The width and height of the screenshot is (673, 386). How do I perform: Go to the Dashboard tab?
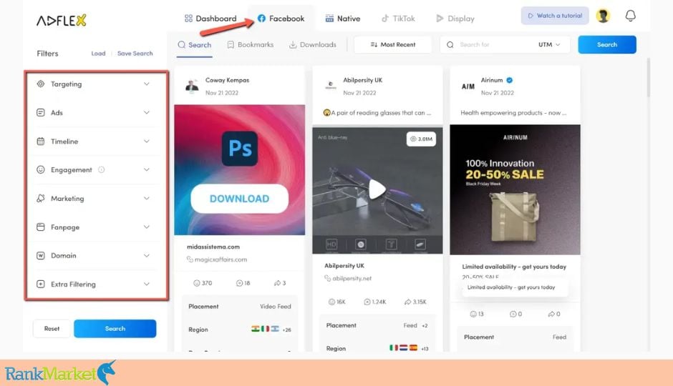[x=210, y=19]
